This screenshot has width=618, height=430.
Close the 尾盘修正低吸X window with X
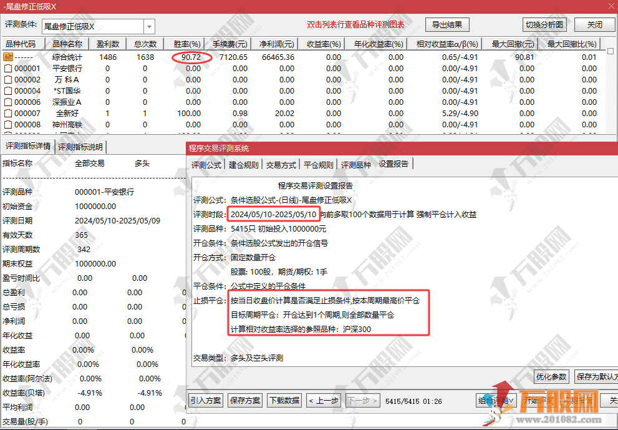(x=611, y=6)
